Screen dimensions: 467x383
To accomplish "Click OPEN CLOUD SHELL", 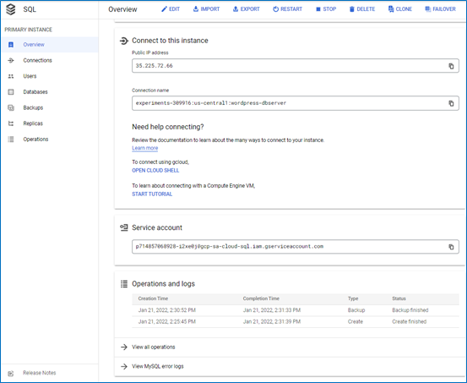I will click(x=155, y=170).
